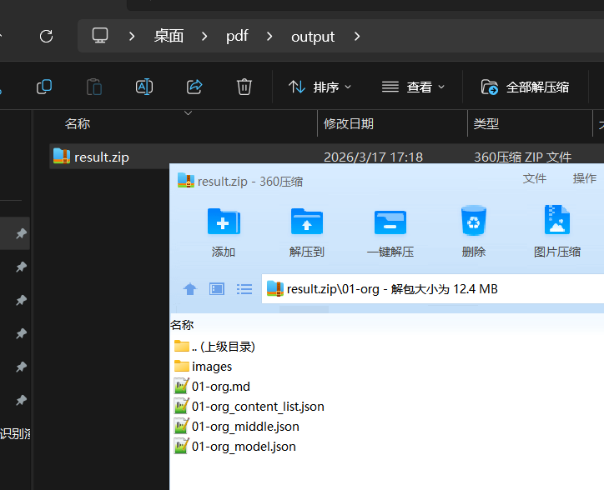The image size is (604, 490).
Task: Click the Explorer share icon
Action: [x=194, y=87]
